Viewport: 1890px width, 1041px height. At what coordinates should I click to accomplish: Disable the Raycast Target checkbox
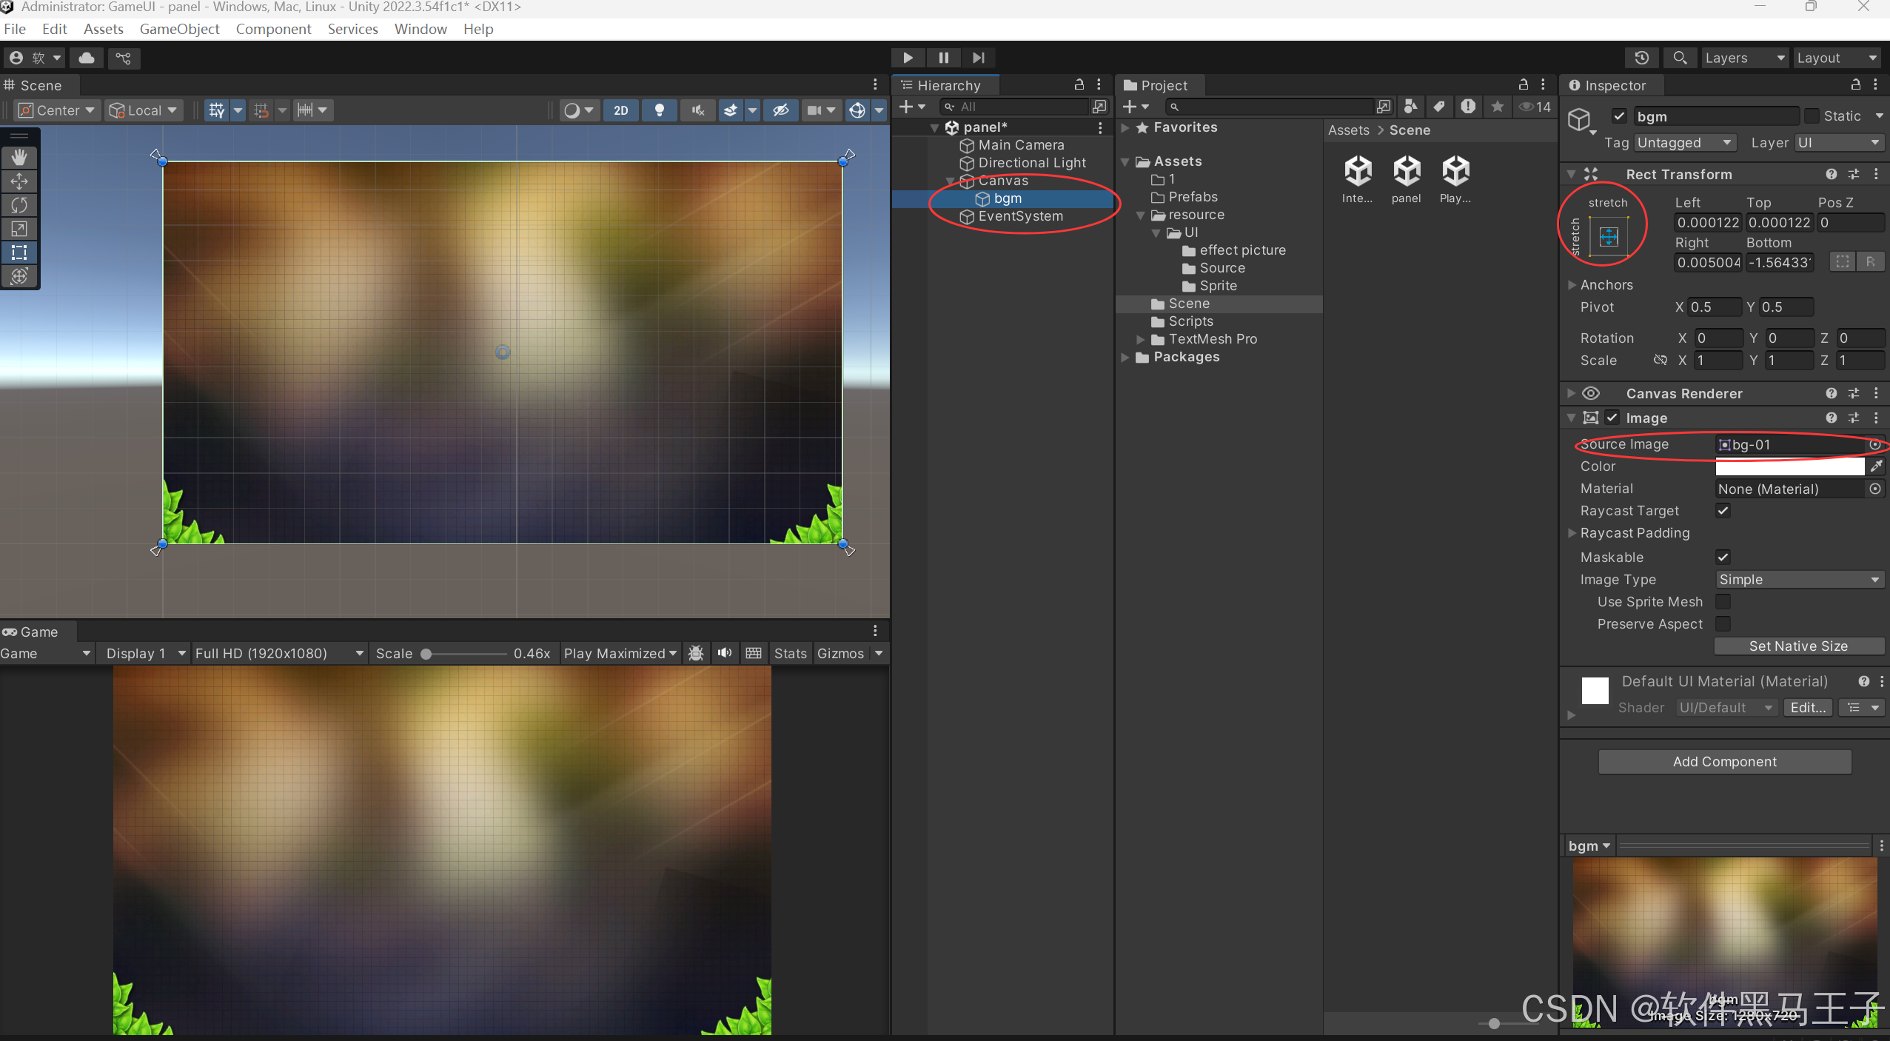(1723, 511)
